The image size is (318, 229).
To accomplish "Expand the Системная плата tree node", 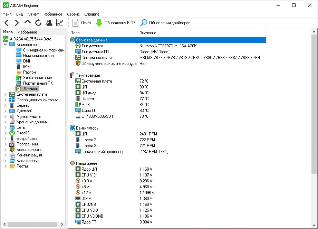I will coord(6,94).
